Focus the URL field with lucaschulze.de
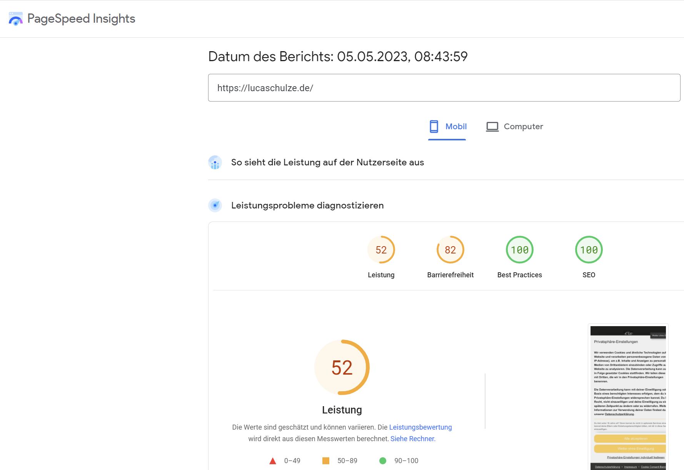The height and width of the screenshot is (470, 684). pos(444,88)
